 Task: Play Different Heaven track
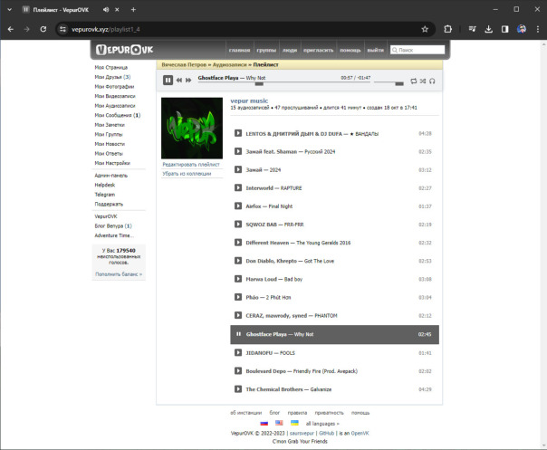(x=238, y=243)
